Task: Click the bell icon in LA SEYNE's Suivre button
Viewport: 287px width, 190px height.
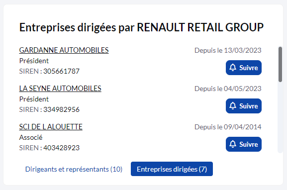Action: click(233, 106)
